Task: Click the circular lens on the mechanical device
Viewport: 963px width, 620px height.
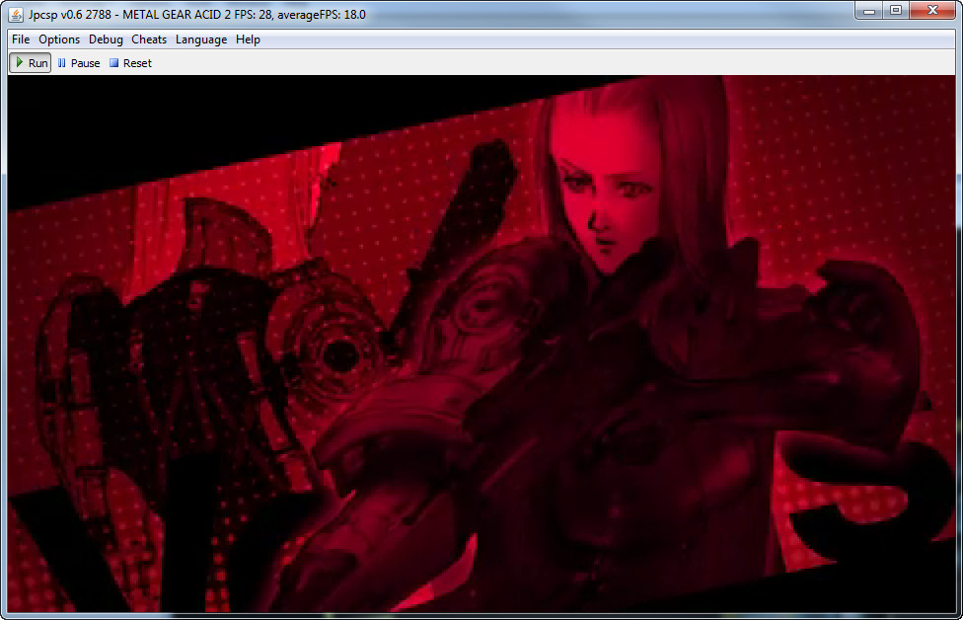Action: tap(339, 352)
